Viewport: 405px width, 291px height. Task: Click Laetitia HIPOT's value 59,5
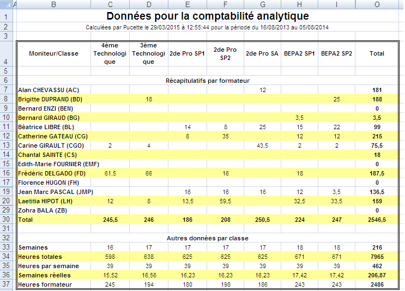coord(225,201)
